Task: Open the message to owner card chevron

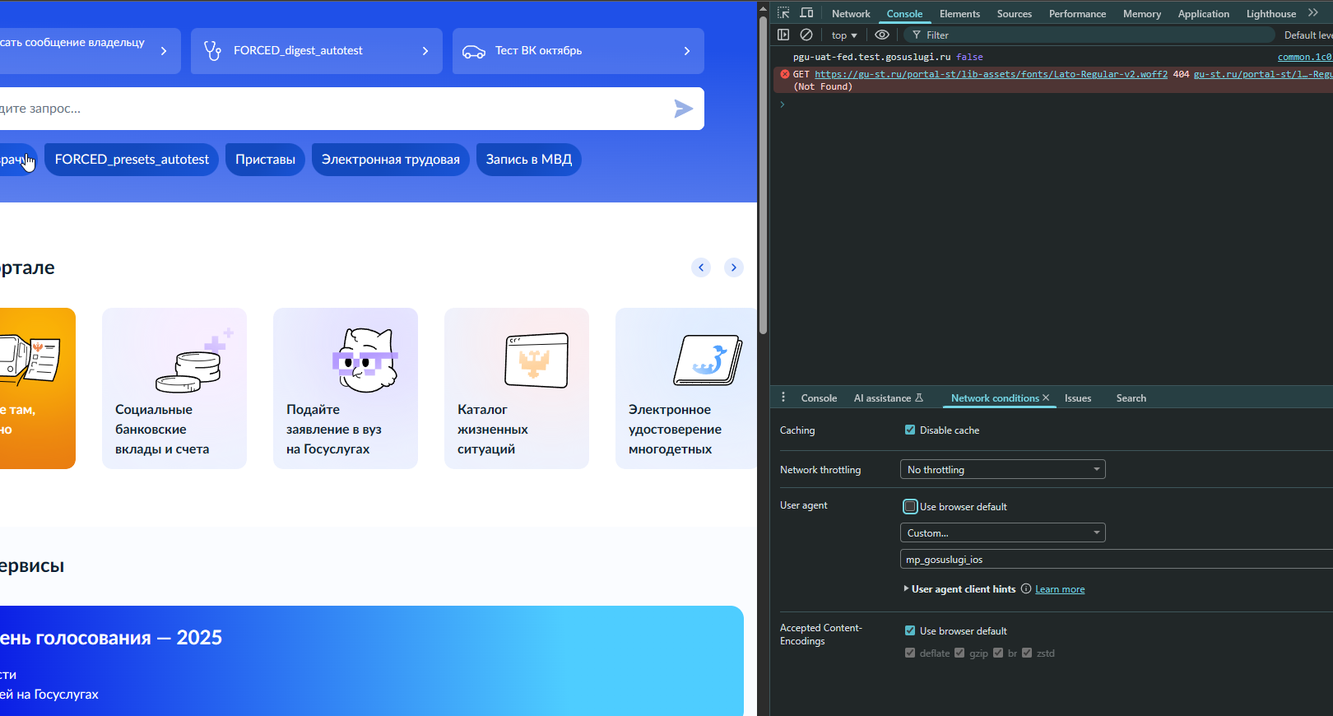Action: click(164, 51)
